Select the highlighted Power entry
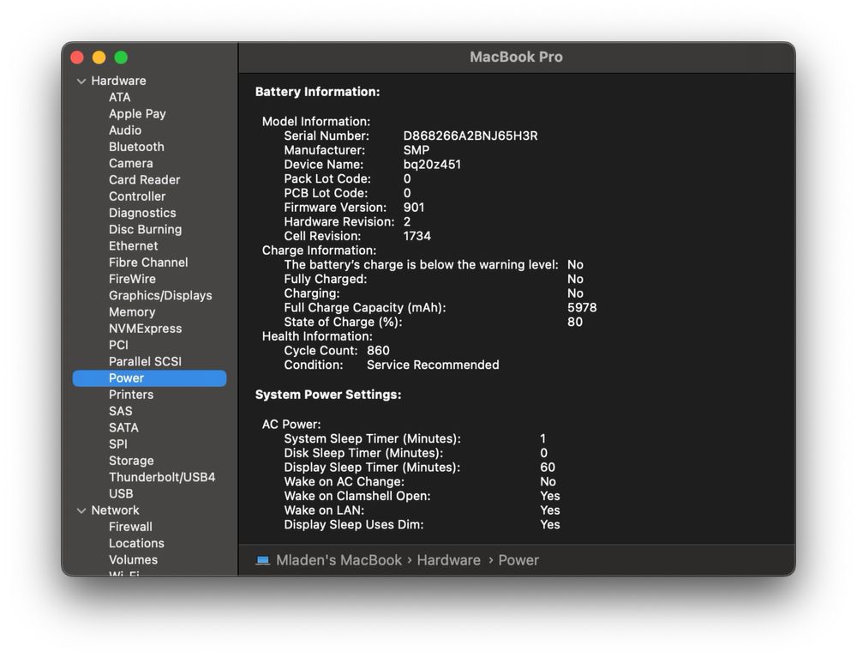 coord(149,378)
